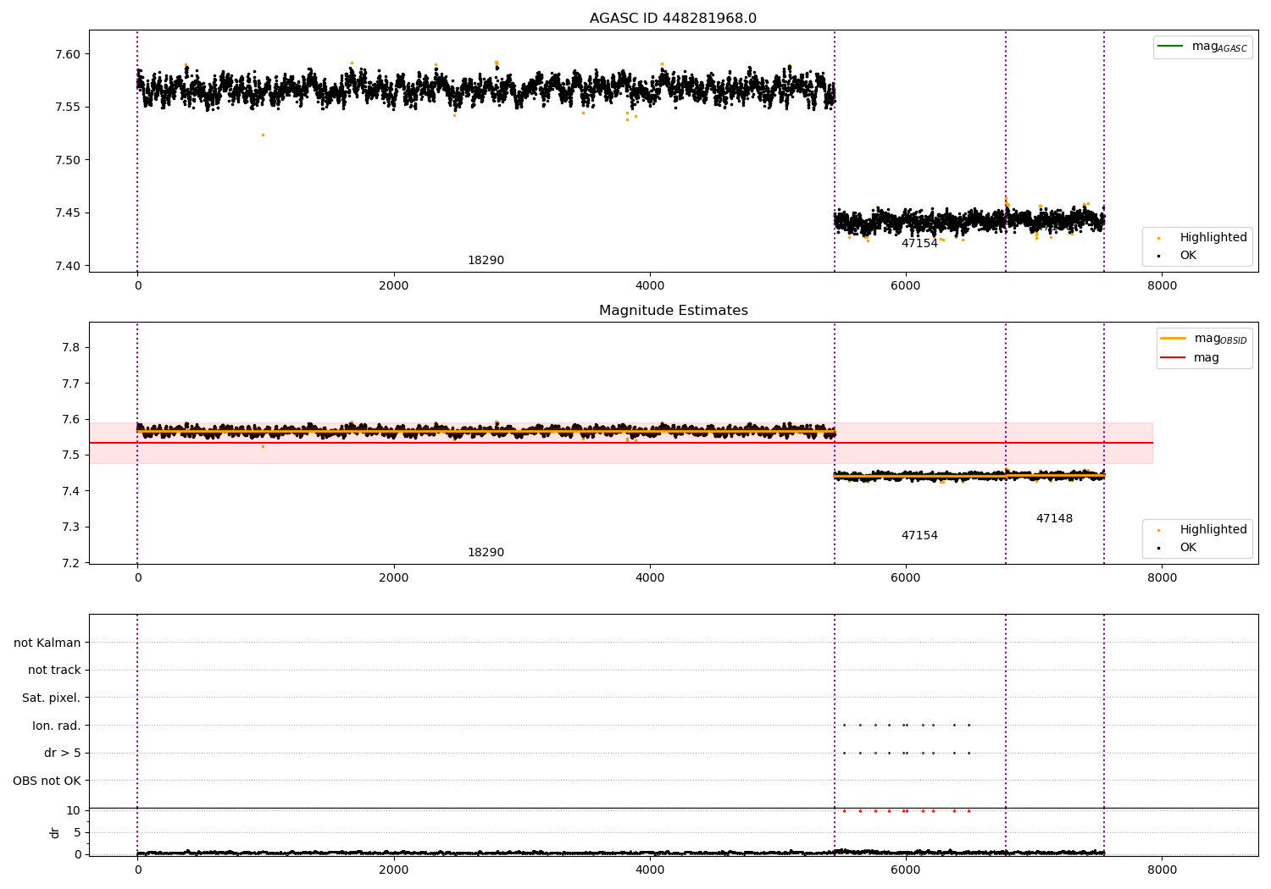The width and height of the screenshot is (1271, 889).
Task: Click the 'dr > 5' row label
Action: [63, 753]
